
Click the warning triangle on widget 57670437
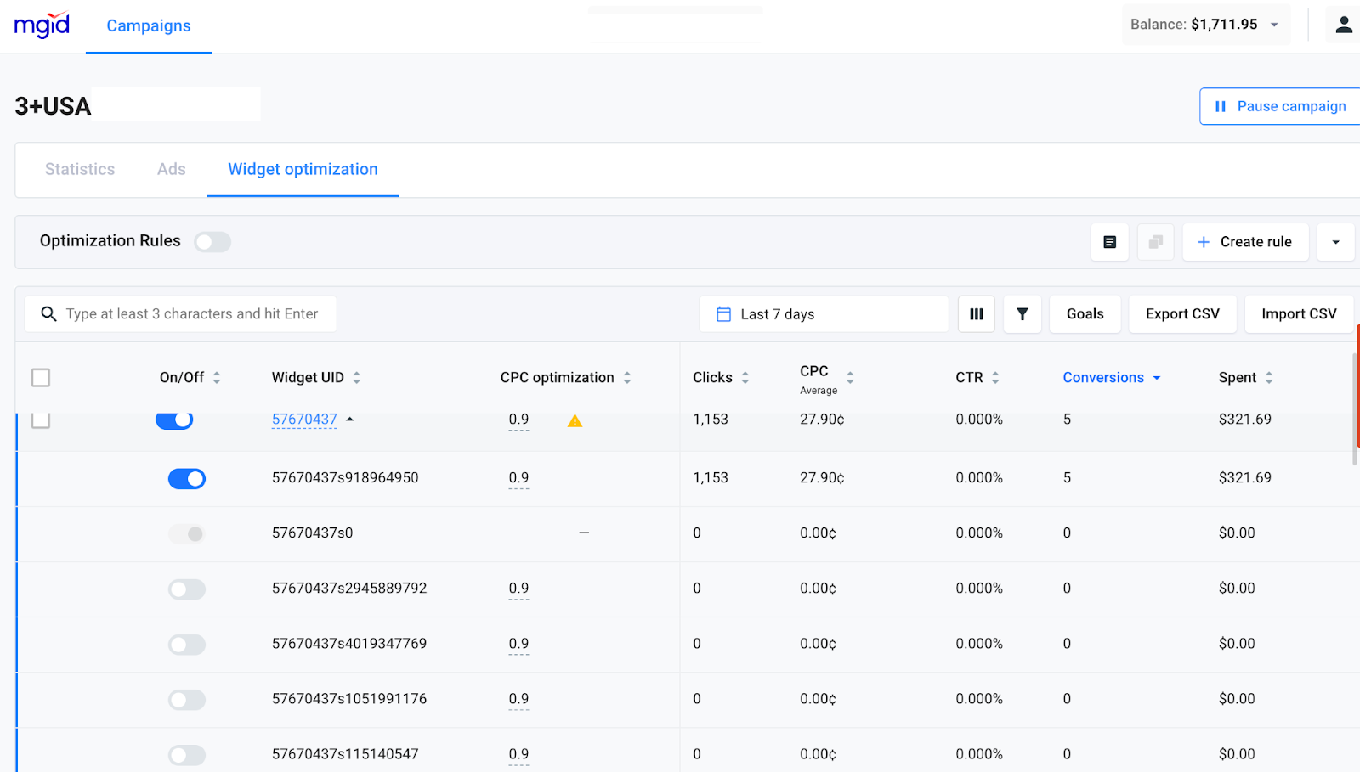point(575,420)
